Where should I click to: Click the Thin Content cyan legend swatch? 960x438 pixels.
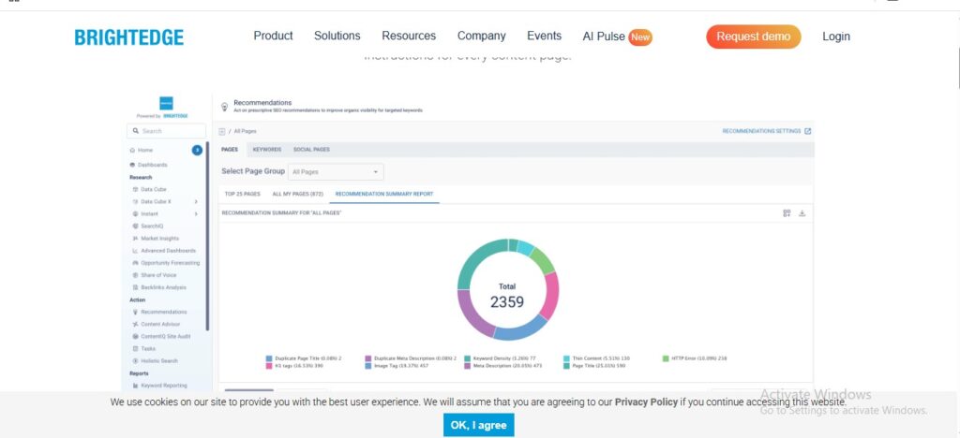[566, 358]
